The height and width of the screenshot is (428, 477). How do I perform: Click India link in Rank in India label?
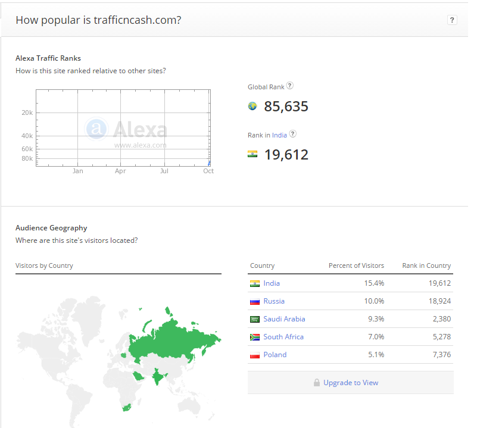(280, 135)
